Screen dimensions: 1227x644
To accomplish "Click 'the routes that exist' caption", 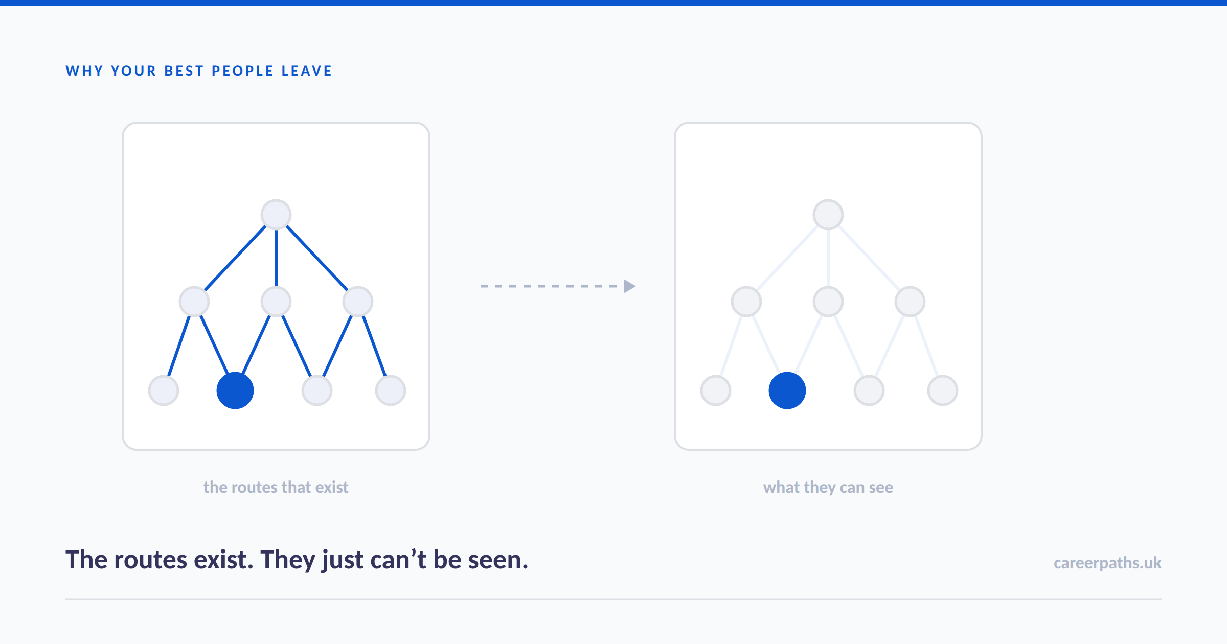I will click(276, 487).
